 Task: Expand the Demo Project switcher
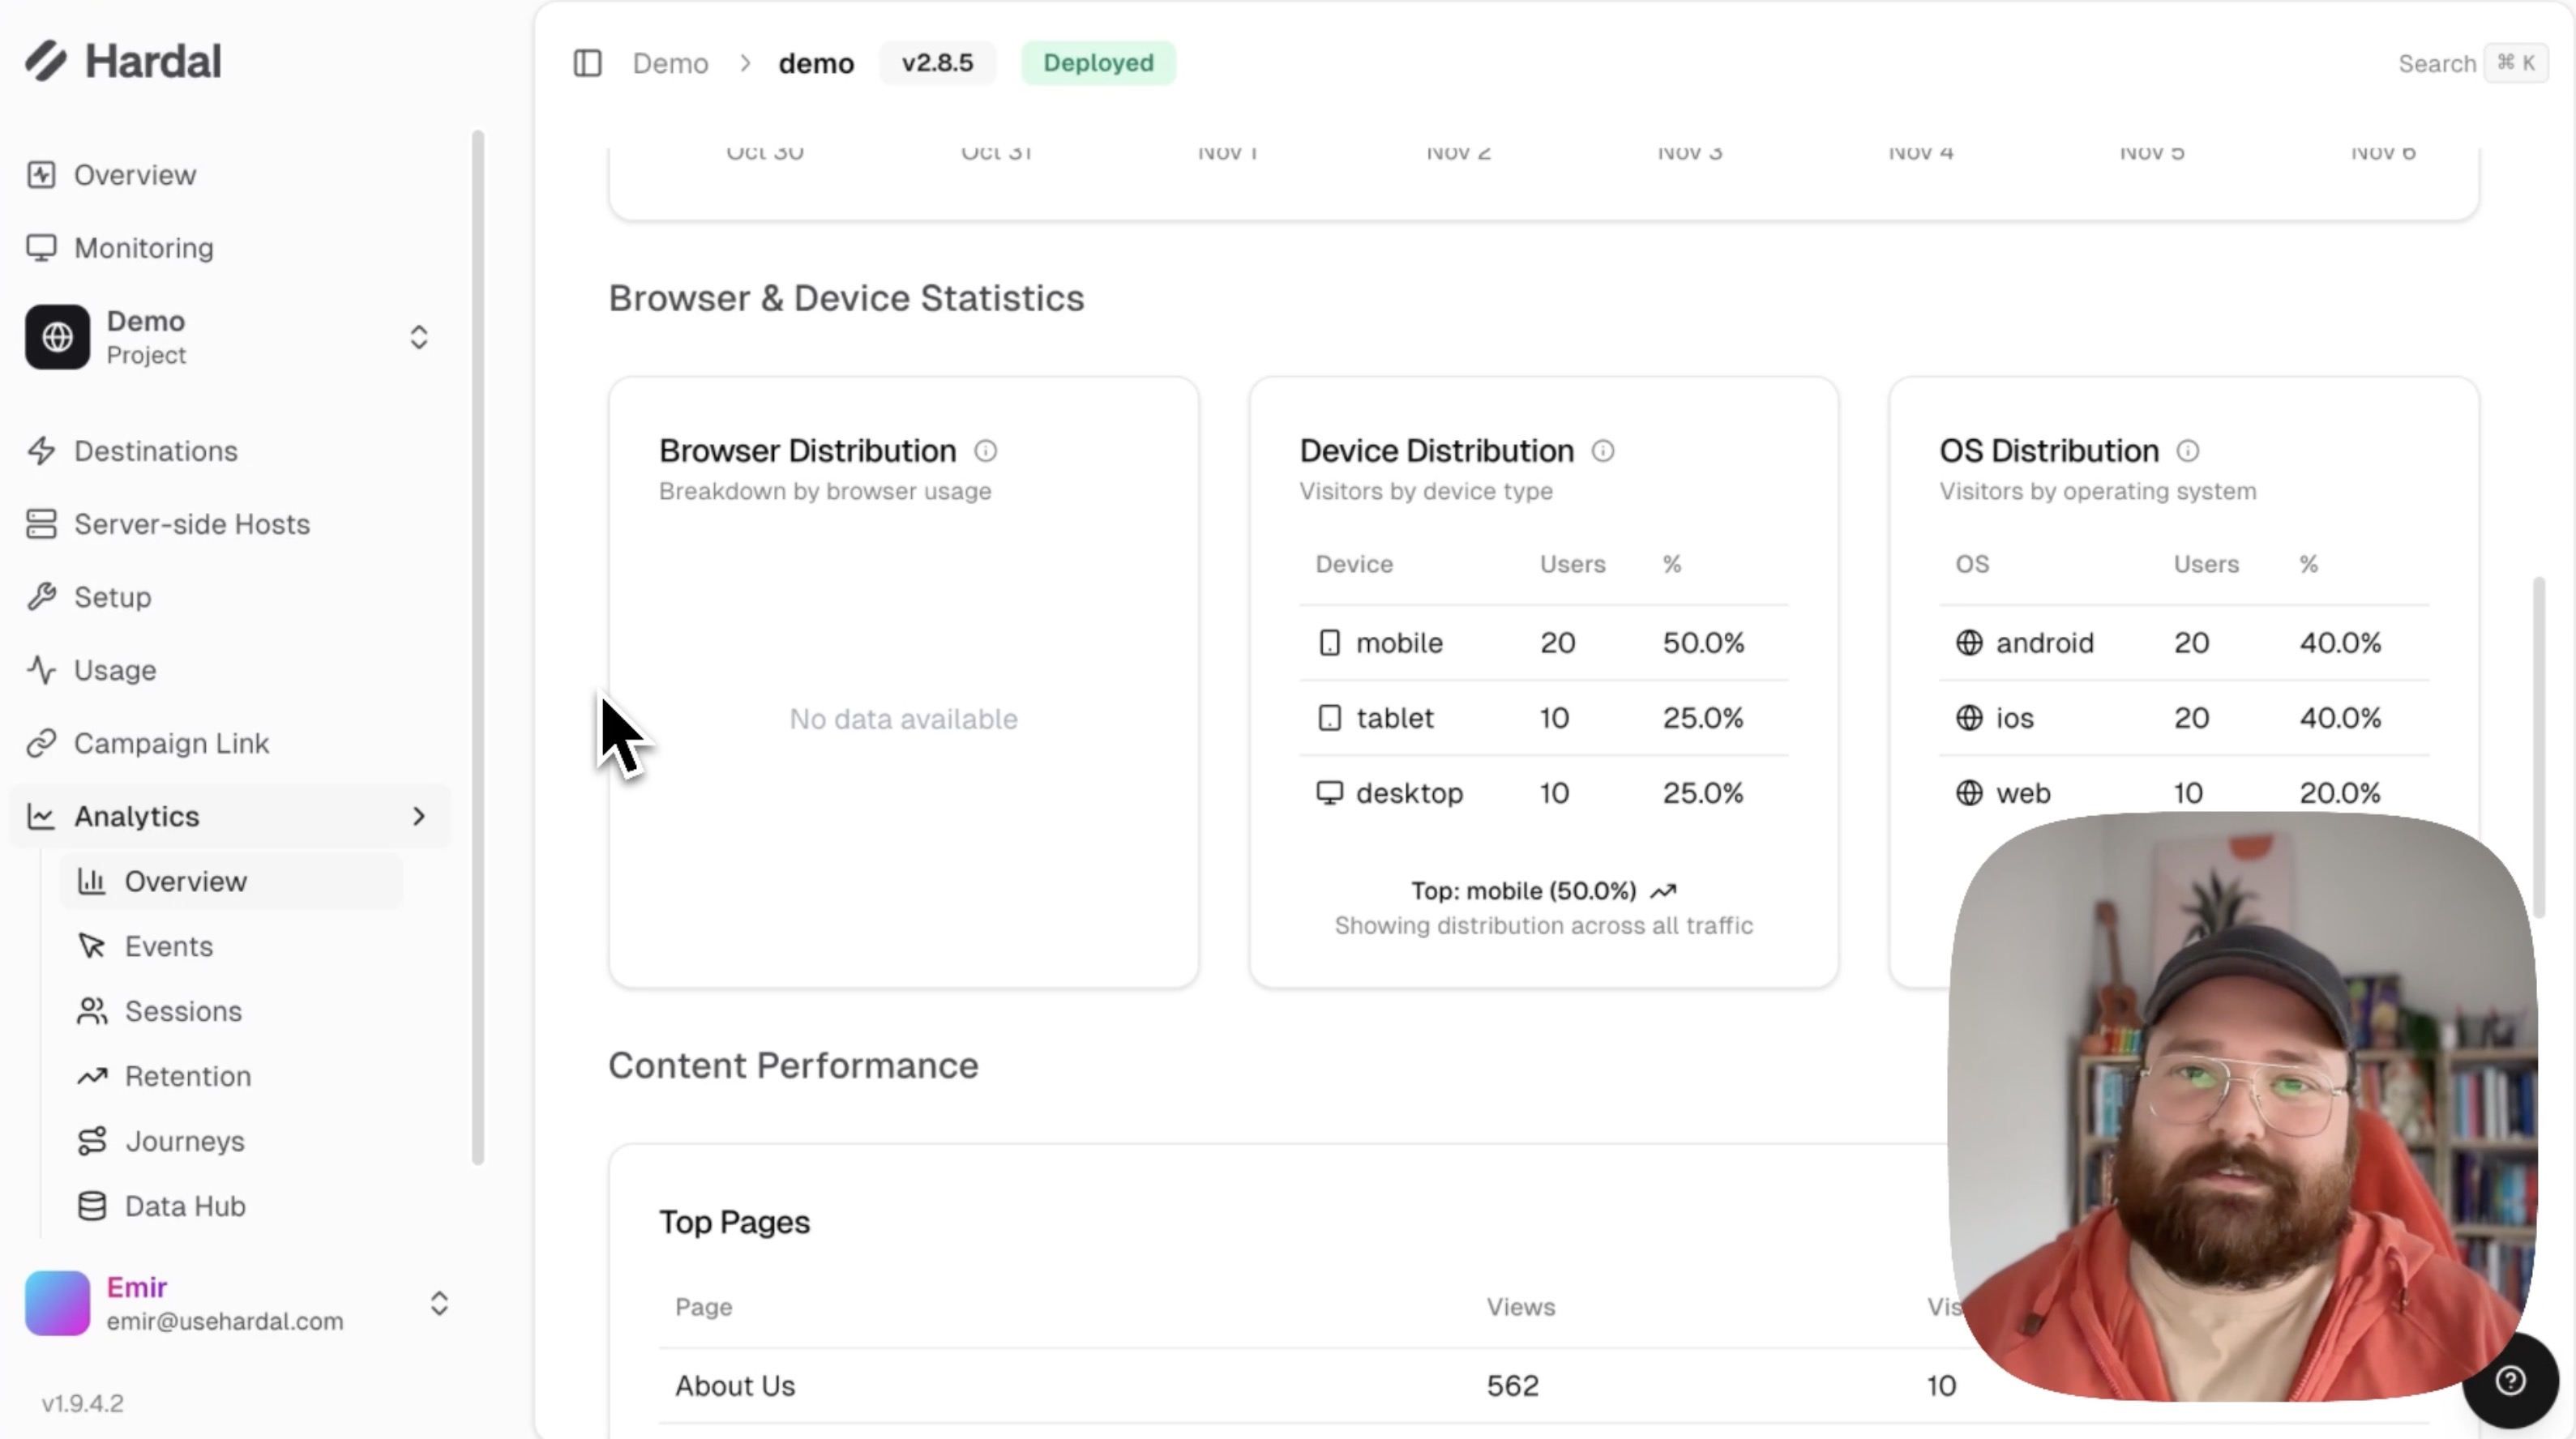point(419,338)
